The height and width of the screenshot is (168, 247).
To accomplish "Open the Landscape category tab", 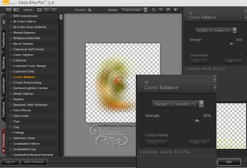I will [3, 86].
